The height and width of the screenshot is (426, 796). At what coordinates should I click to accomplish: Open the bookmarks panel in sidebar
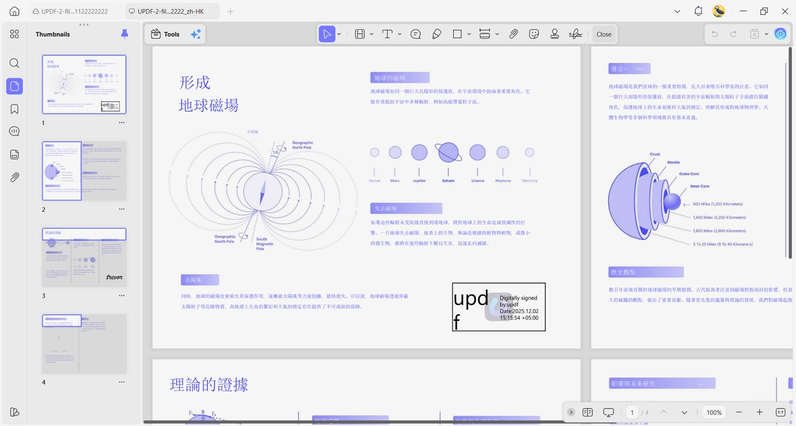pos(15,109)
